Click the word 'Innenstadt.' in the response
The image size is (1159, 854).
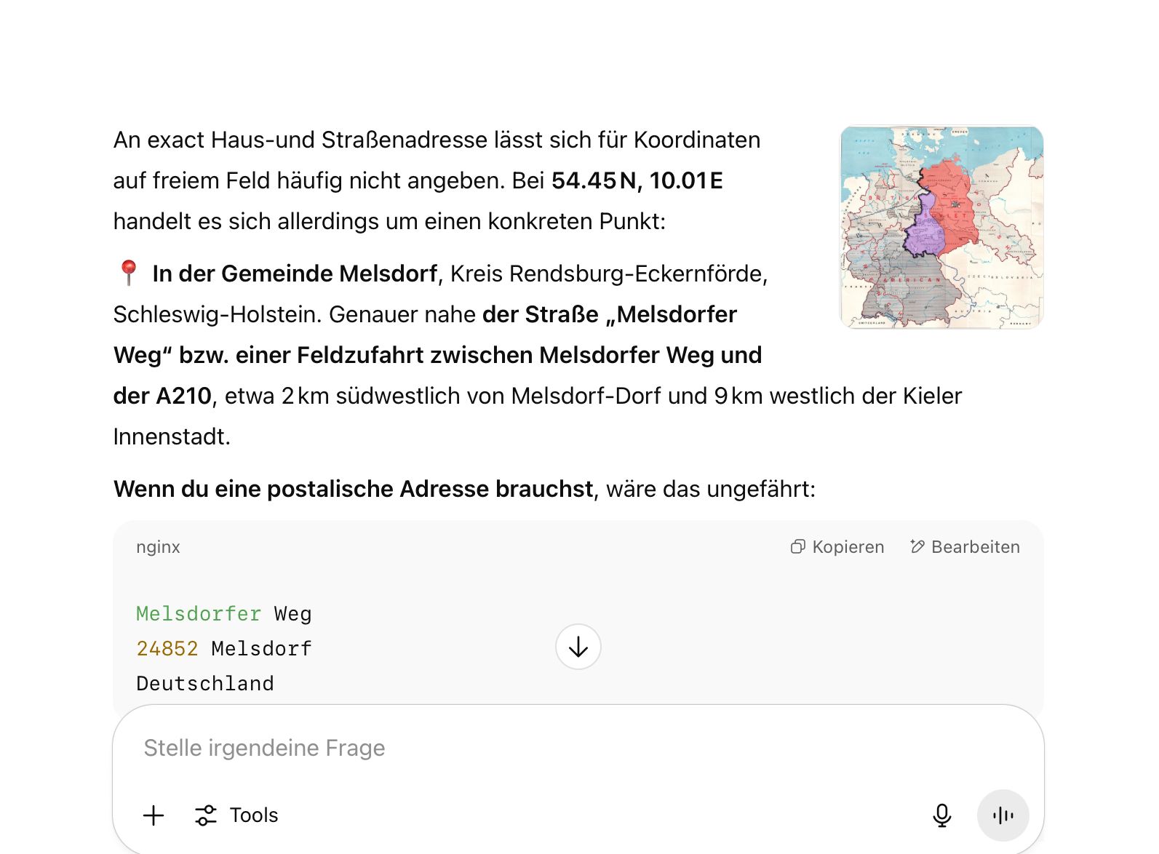pos(172,436)
